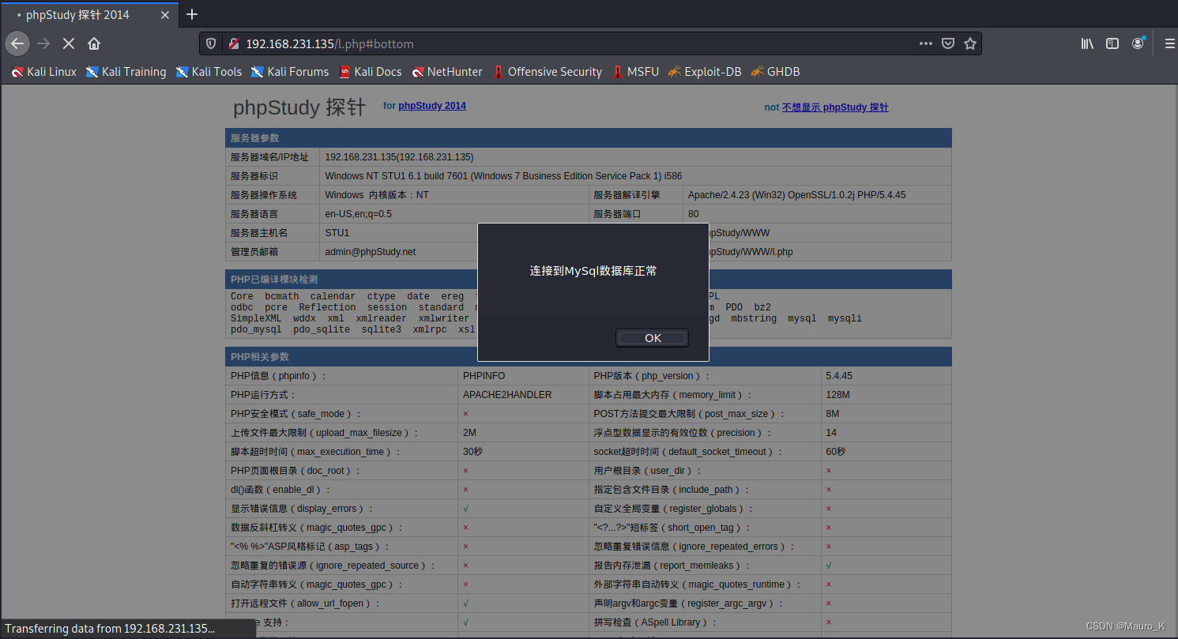
Task: Click the 60秒 default_socket_timeout value
Action: [x=835, y=452]
